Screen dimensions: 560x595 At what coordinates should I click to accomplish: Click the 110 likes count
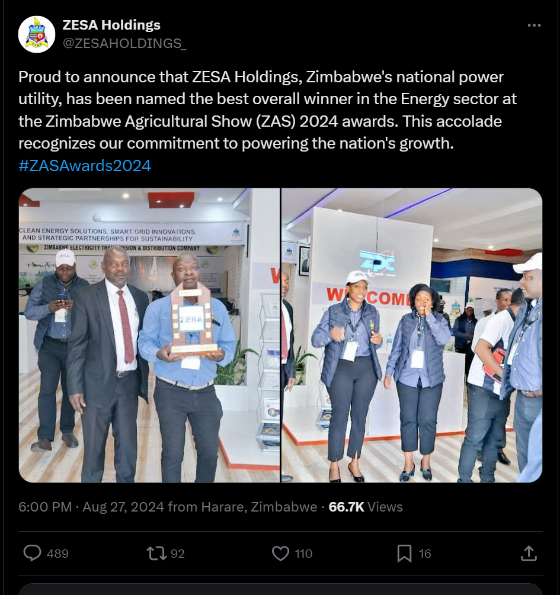pyautogui.click(x=303, y=554)
